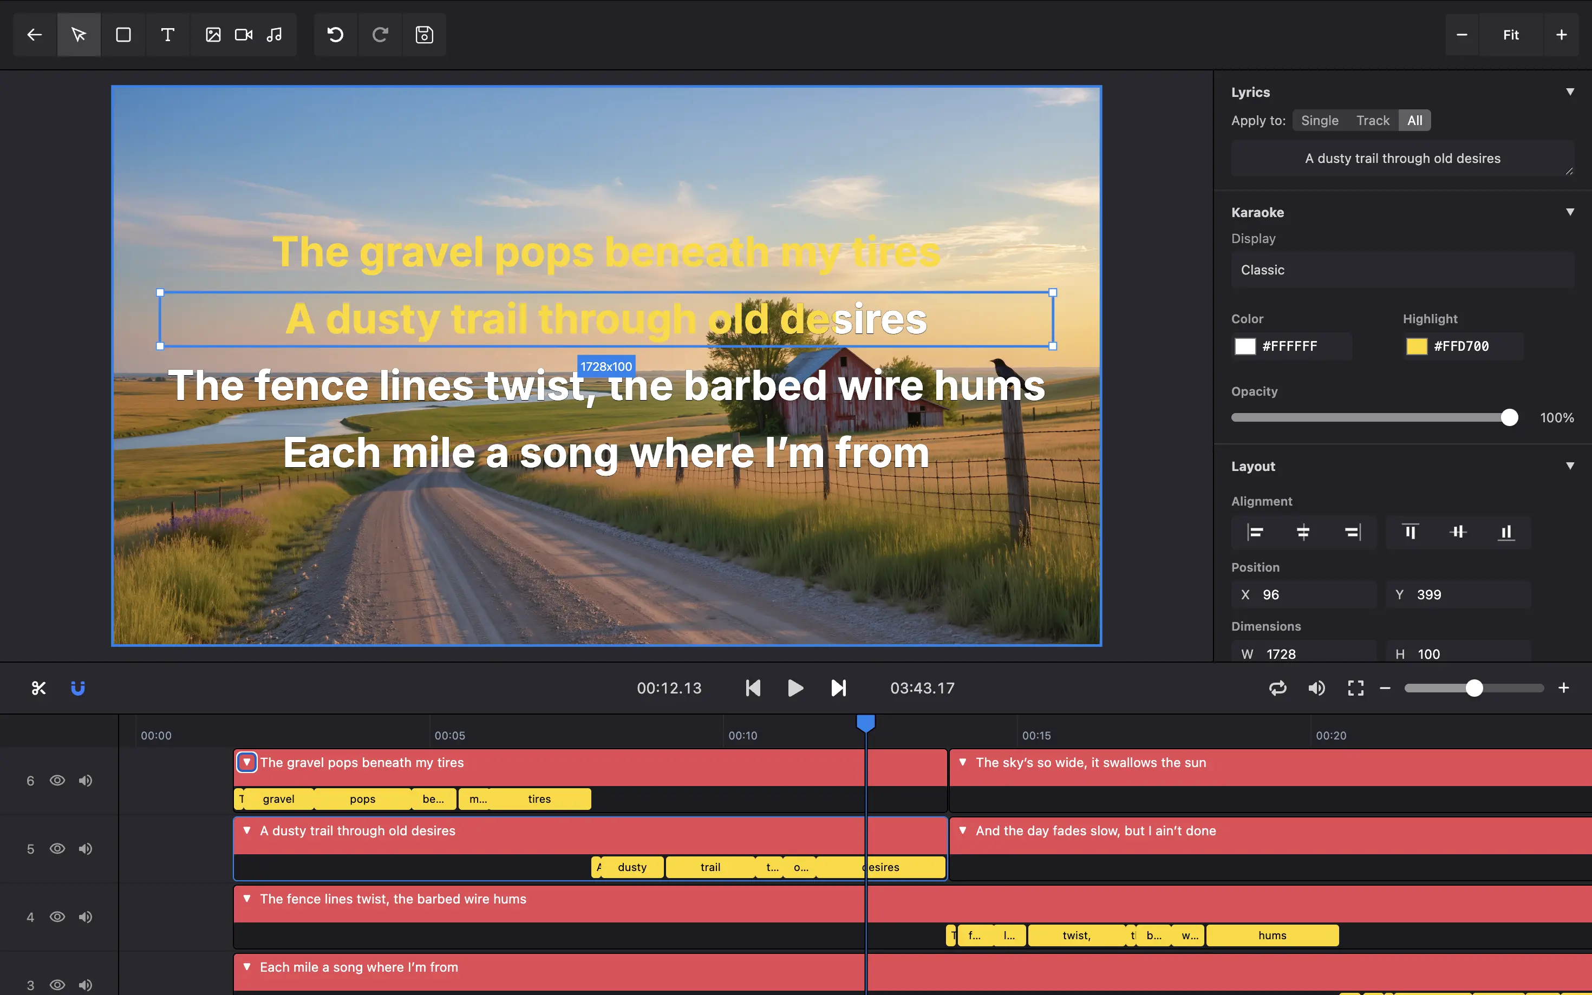Image resolution: width=1592 pixels, height=995 pixels.
Task: Mute track 5 speaker icon
Action: 86,849
